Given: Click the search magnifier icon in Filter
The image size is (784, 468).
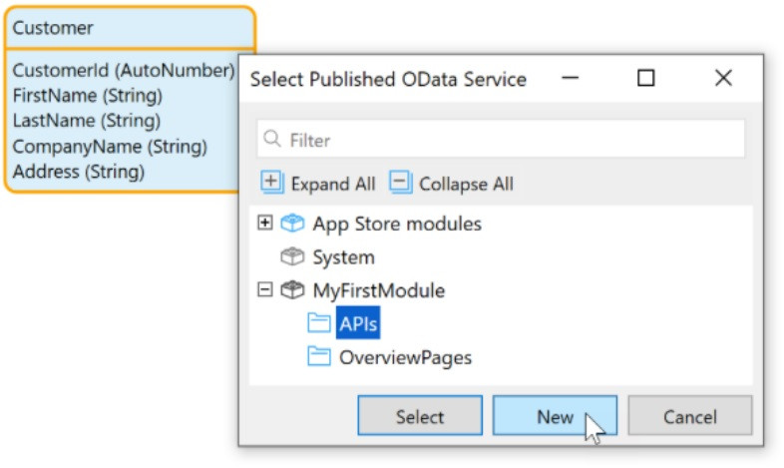Looking at the screenshot, I should (273, 141).
